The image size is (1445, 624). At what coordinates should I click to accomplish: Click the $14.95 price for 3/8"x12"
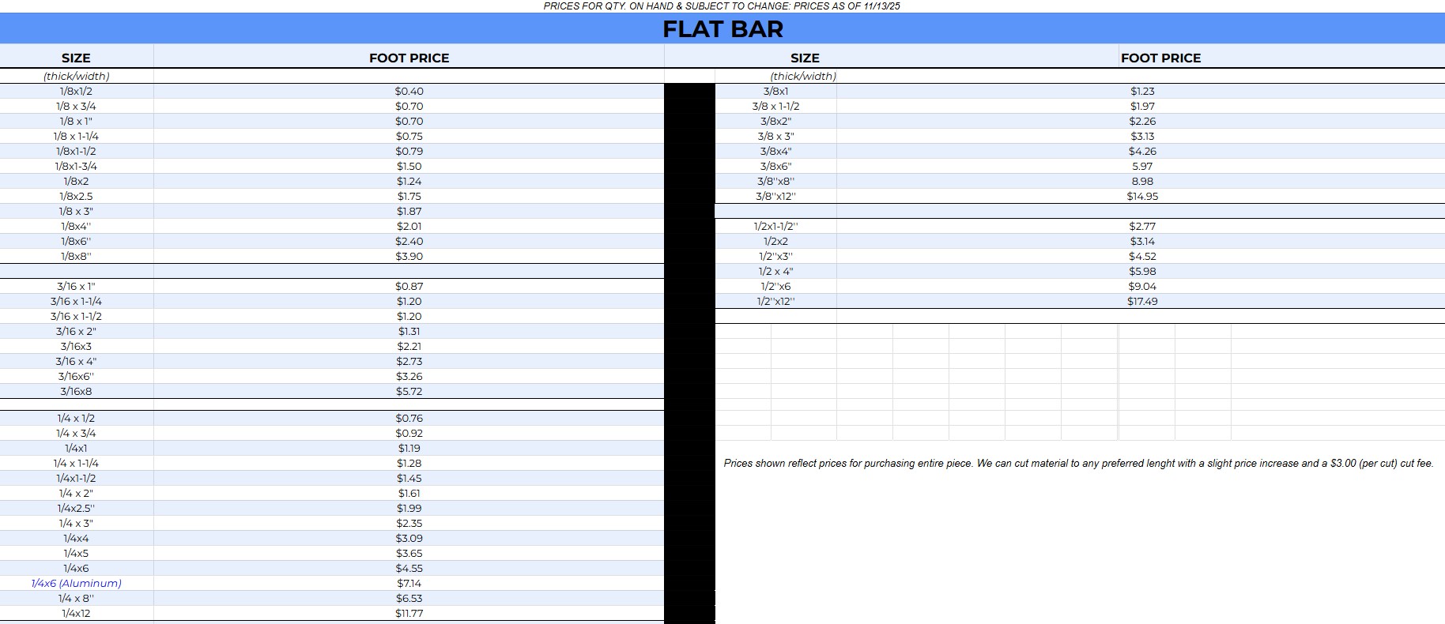[1142, 196]
